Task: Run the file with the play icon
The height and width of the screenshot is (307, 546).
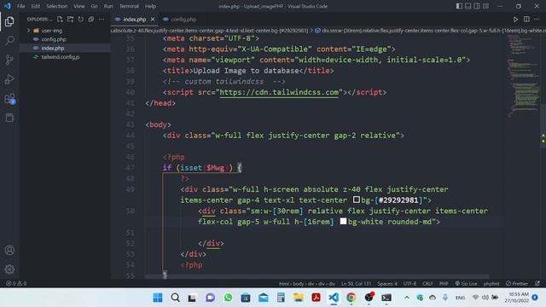Action: click(x=515, y=19)
